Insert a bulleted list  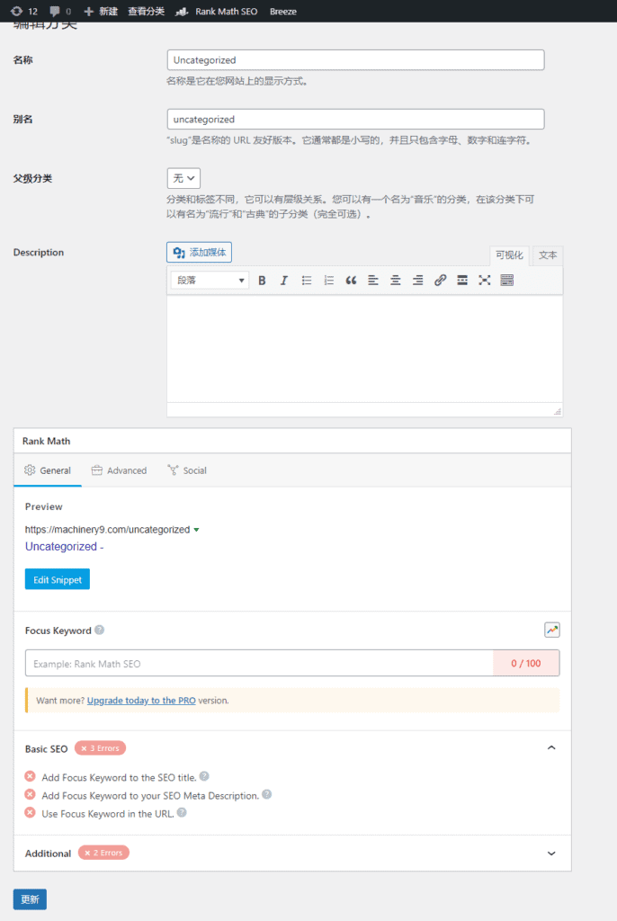click(306, 281)
